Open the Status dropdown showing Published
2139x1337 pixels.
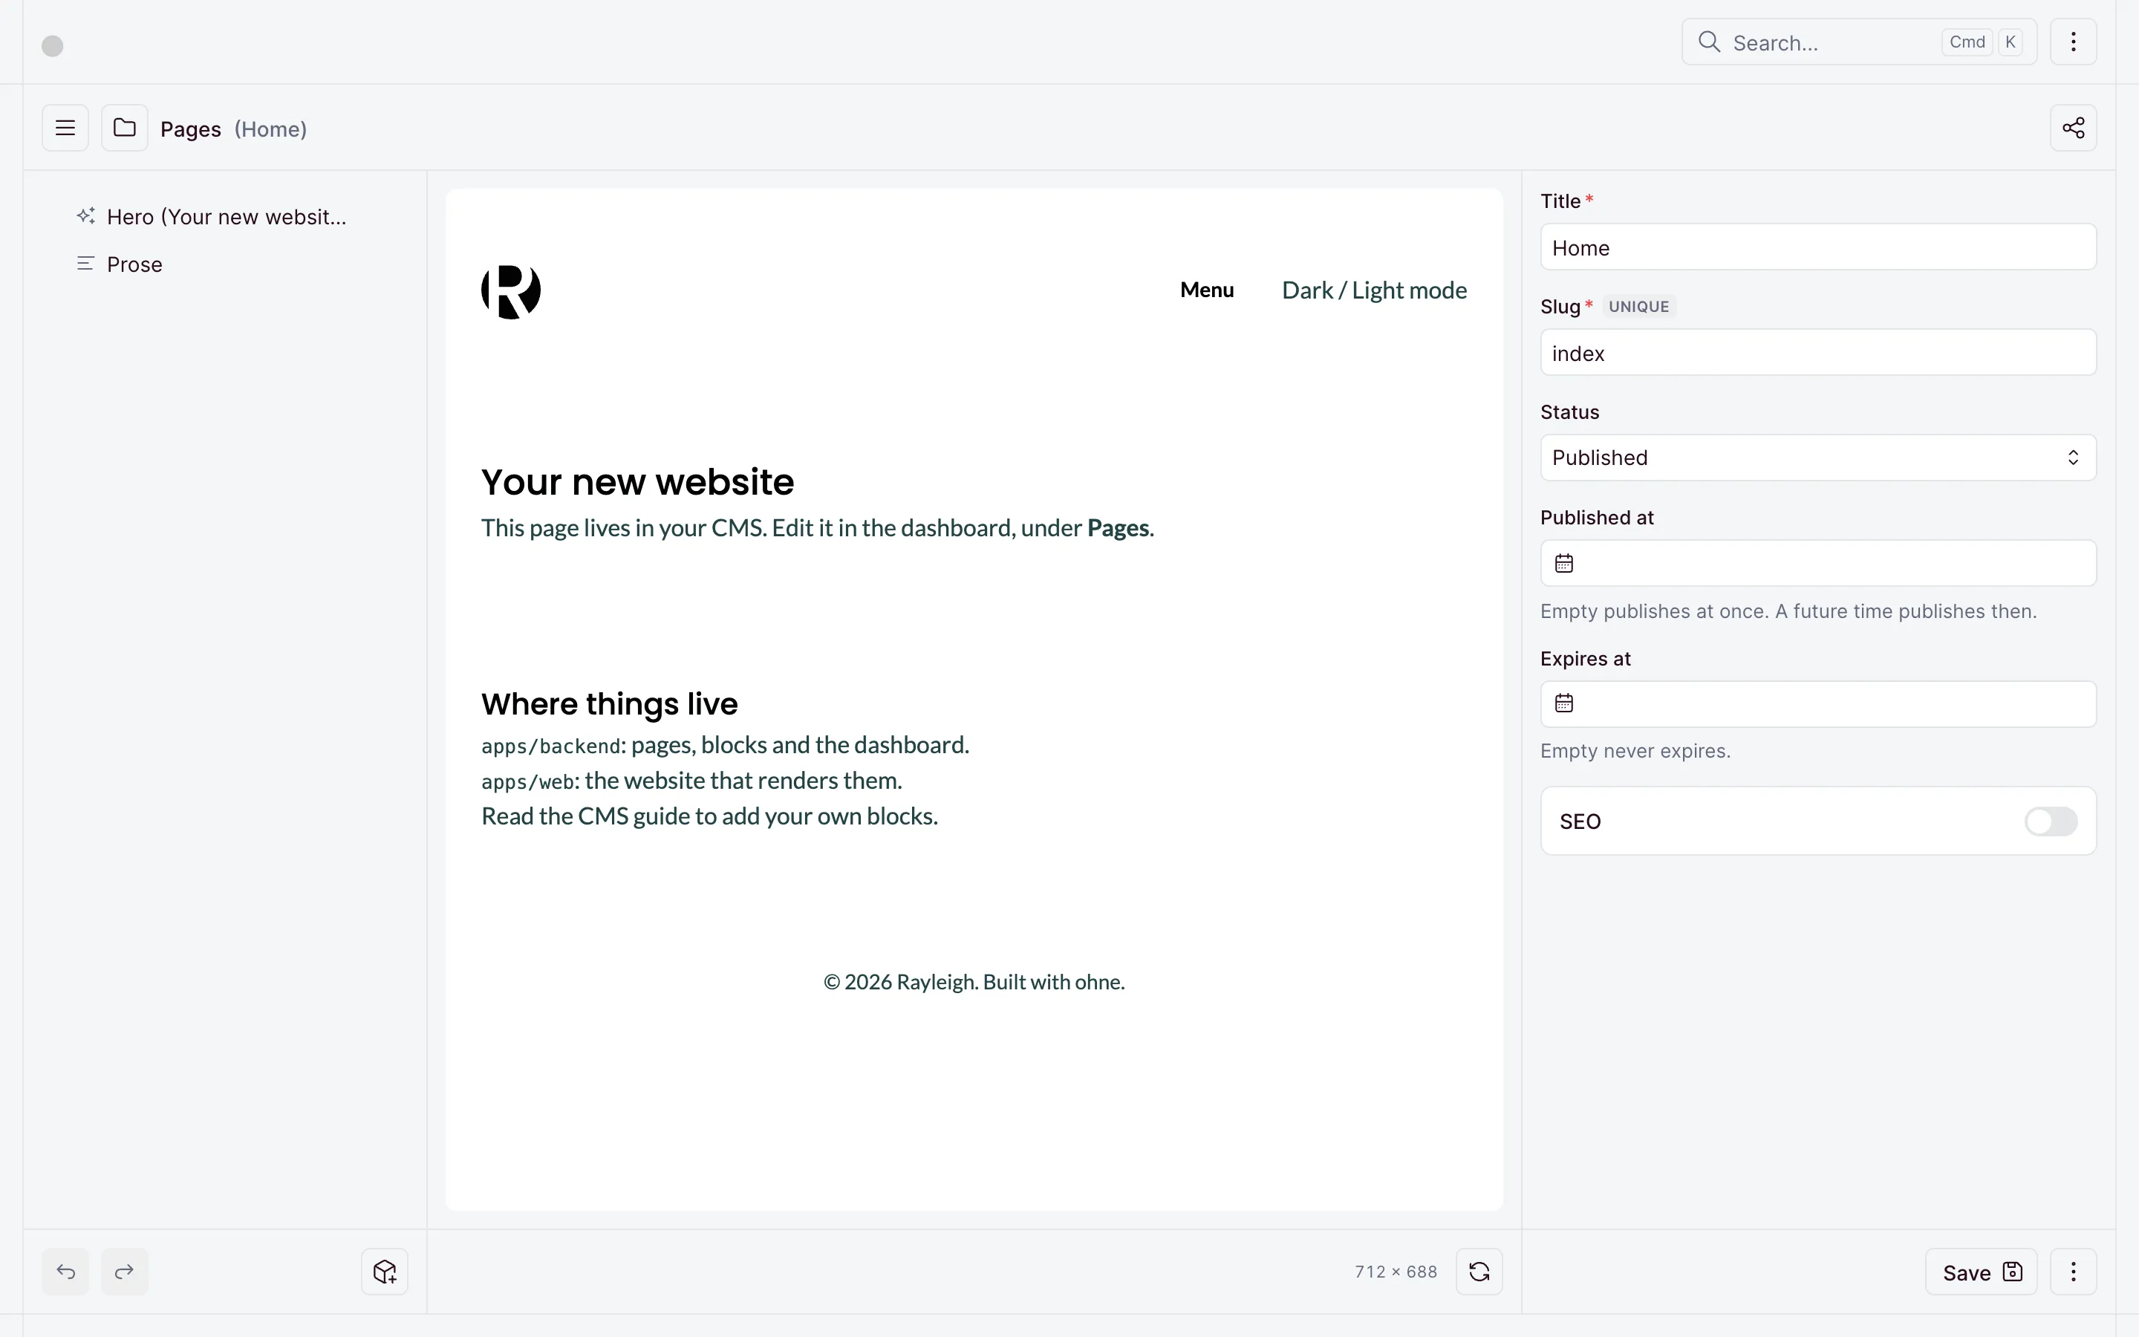pos(1818,458)
